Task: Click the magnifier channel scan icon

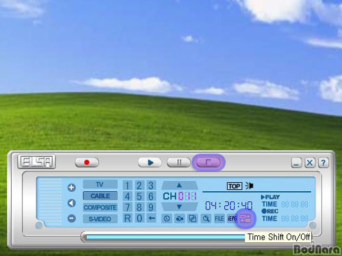Action: pyautogui.click(x=206, y=218)
